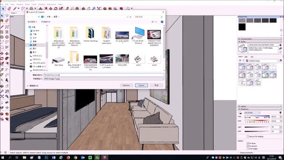Open the dialog help question mark icon

click(162, 22)
